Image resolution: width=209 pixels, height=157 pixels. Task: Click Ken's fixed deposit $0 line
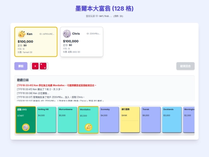point(22,45)
